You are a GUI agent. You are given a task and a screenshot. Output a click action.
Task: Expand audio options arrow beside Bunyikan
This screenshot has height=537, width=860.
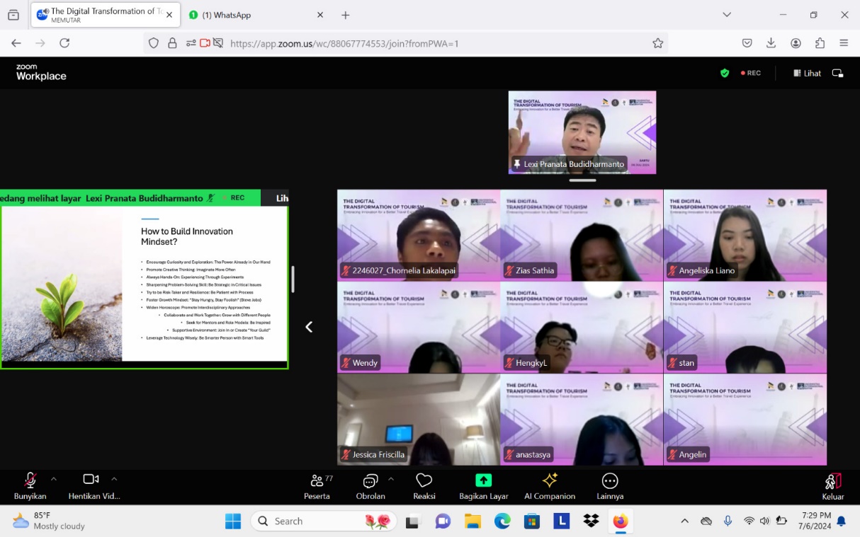54,479
